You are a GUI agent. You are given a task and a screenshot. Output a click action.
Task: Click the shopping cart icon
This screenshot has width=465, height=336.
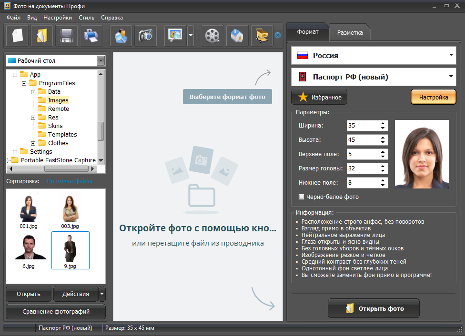coord(262,36)
